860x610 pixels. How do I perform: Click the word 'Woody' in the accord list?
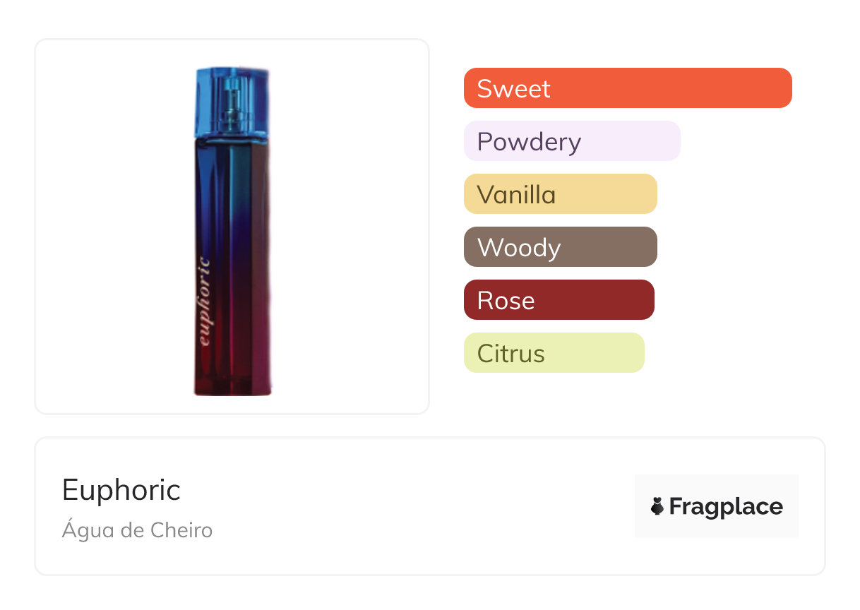pyautogui.click(x=519, y=248)
